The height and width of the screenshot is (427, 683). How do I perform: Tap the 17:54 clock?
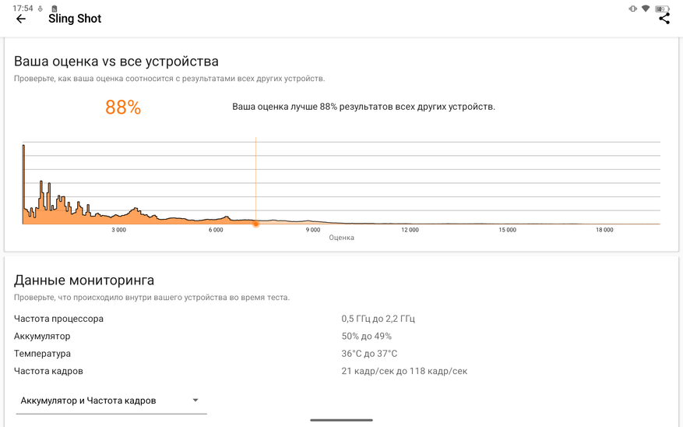coord(23,9)
